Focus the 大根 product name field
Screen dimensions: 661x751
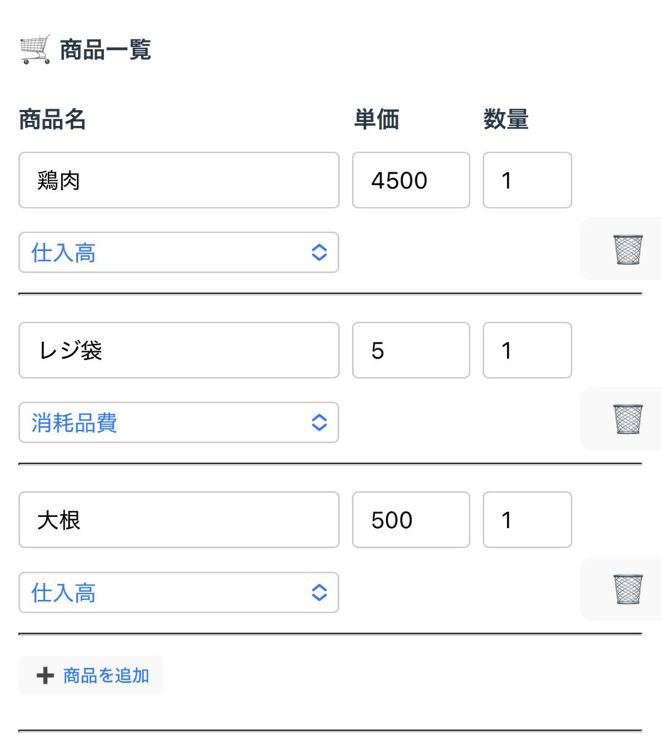coord(178,520)
